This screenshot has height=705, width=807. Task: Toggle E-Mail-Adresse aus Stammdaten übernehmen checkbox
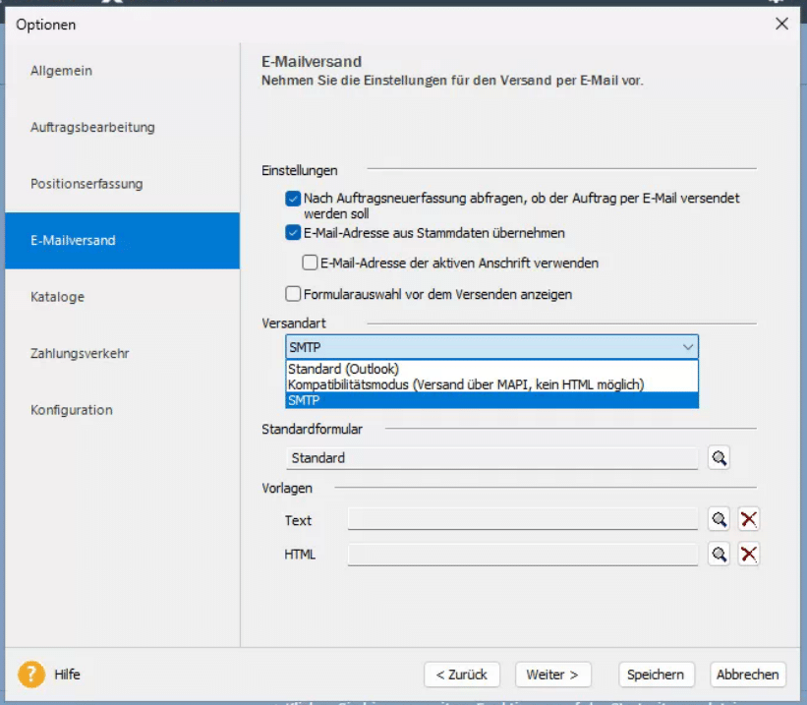[293, 233]
